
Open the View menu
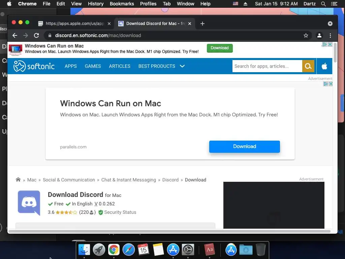[x=76, y=4]
